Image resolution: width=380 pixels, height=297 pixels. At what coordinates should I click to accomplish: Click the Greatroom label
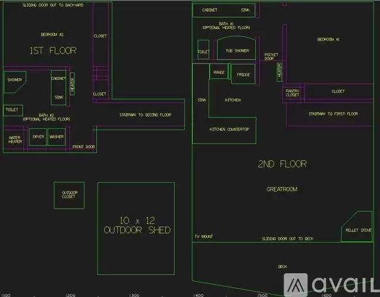point(282,189)
